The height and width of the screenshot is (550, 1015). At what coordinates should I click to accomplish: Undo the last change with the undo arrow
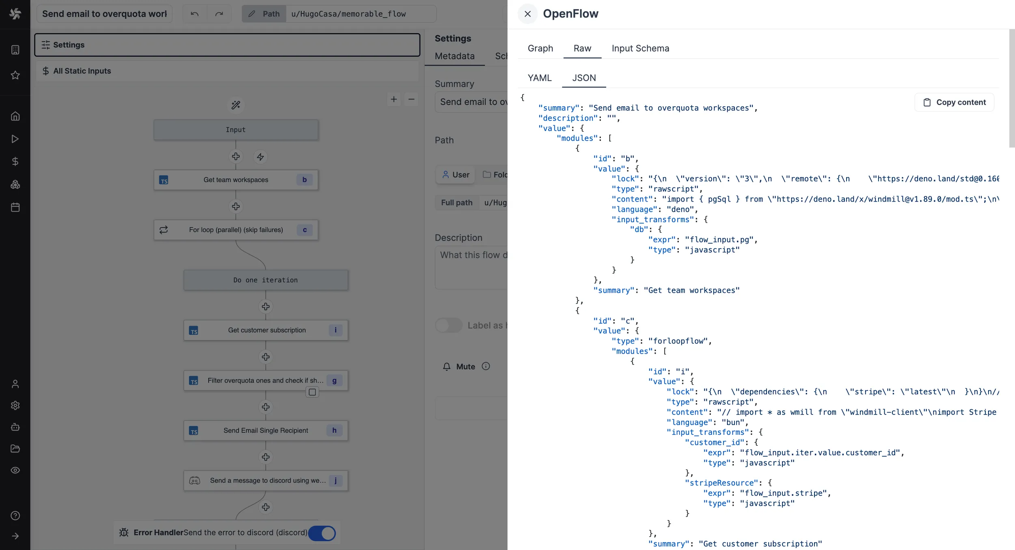(x=194, y=13)
